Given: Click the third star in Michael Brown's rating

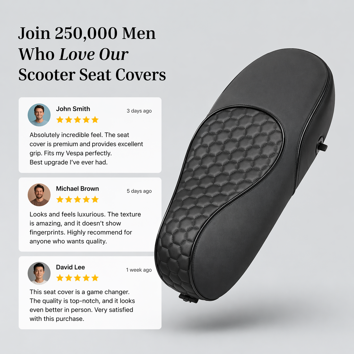Looking at the screenshot, I should (77, 200).
